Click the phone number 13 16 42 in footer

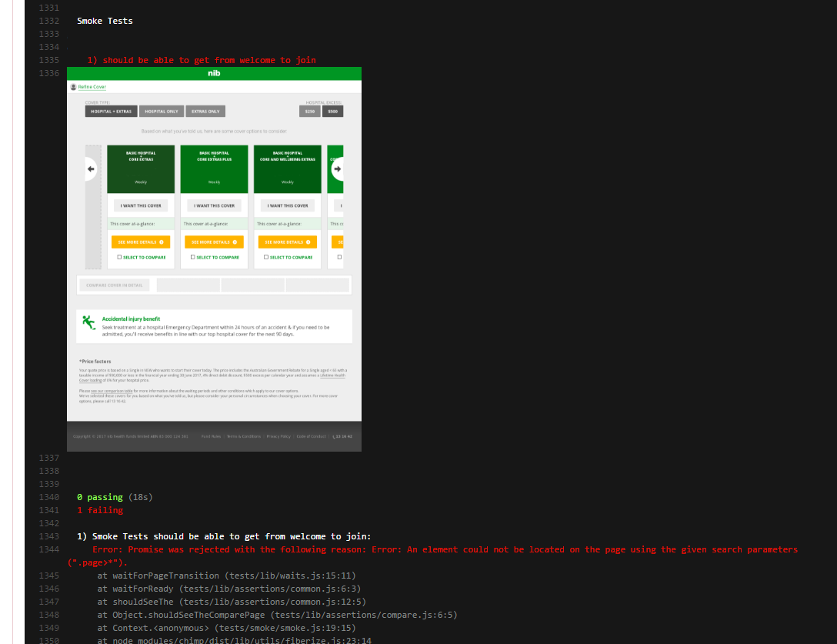point(342,436)
